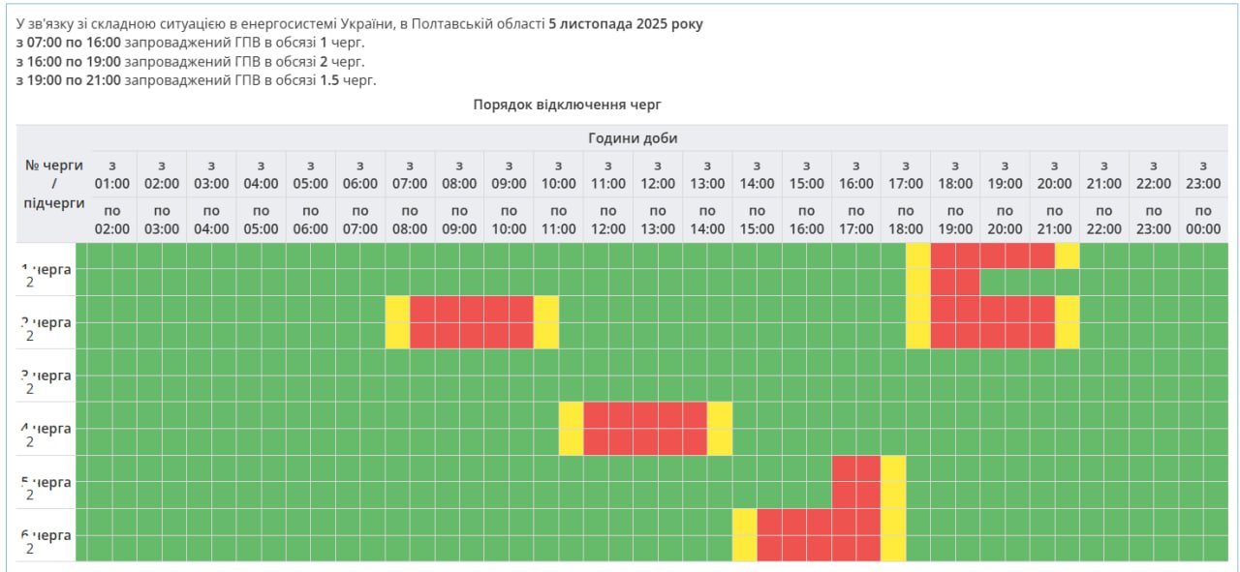Click yellow cell at start of 6 черга outage
Viewport: 1240px width, 572px height.
(744, 535)
